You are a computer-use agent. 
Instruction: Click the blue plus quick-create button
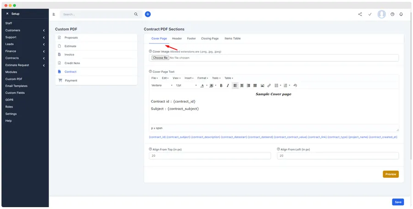[x=148, y=14]
